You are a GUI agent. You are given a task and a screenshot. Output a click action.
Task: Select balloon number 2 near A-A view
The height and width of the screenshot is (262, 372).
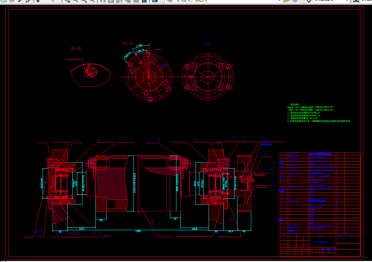point(159,48)
